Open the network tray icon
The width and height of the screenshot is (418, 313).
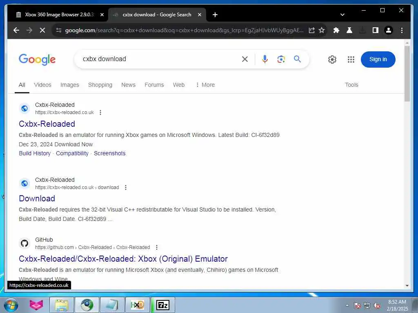pos(367,306)
